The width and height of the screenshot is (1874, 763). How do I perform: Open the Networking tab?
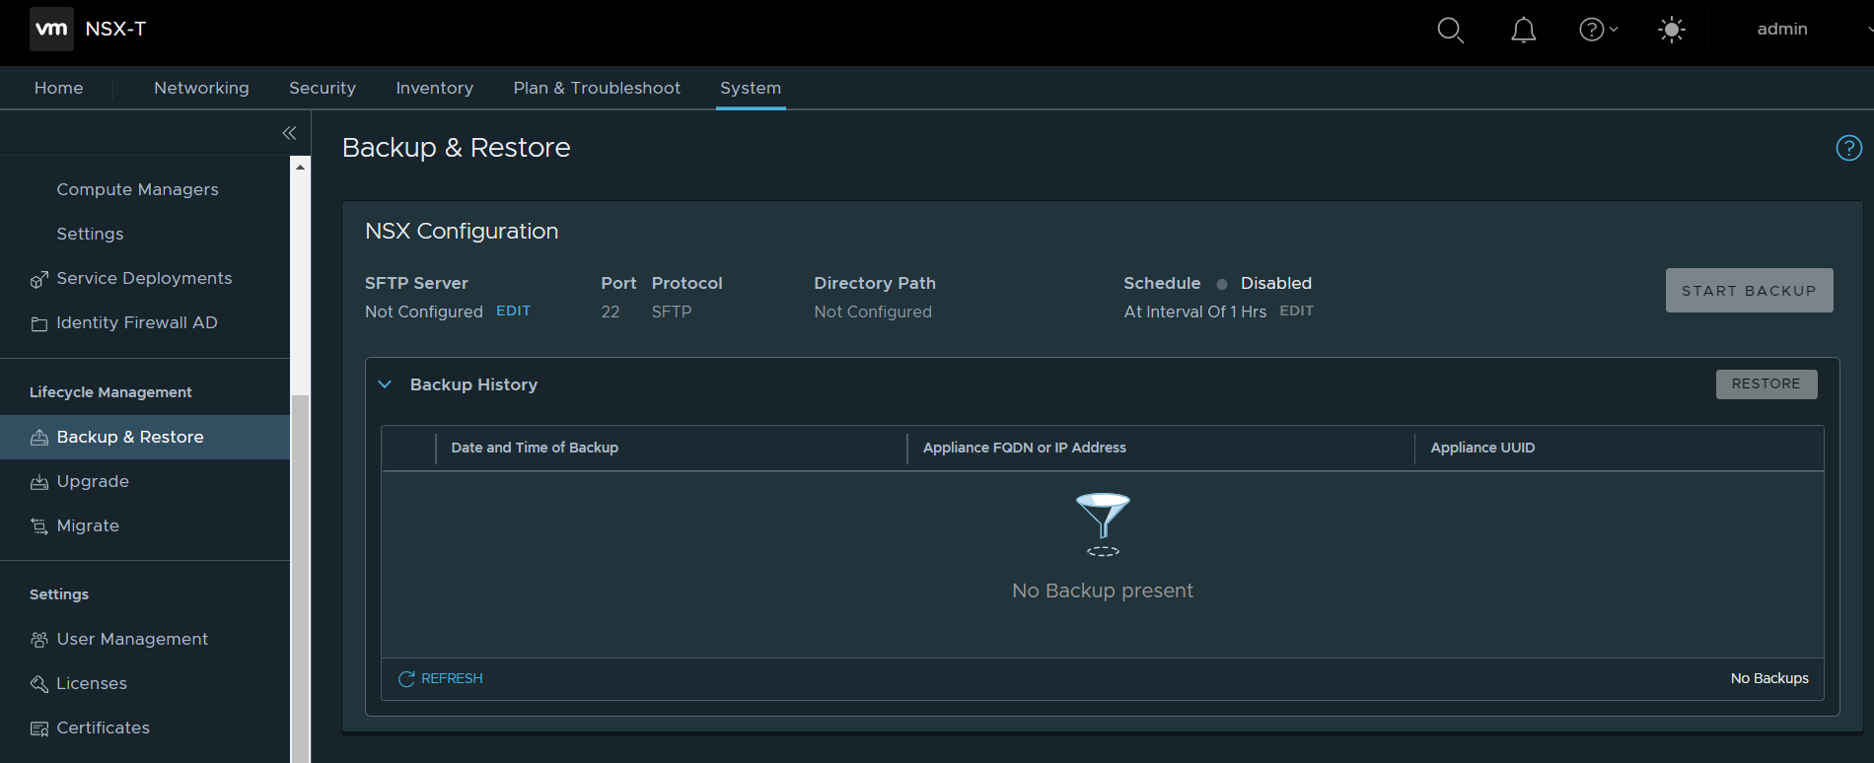pos(201,88)
